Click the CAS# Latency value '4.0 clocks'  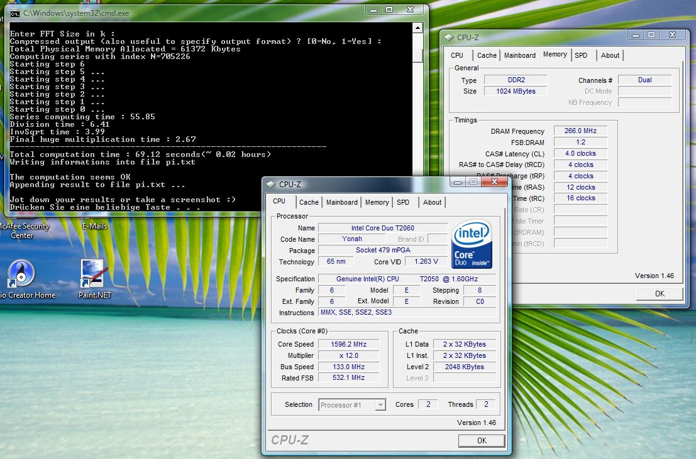580,153
